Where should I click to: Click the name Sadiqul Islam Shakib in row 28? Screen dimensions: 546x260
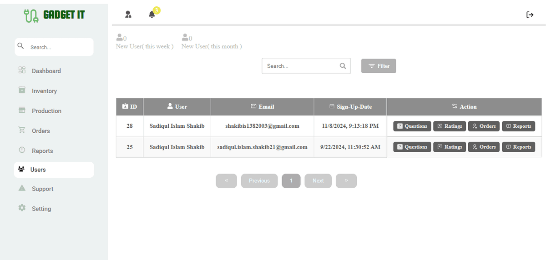coord(177,126)
